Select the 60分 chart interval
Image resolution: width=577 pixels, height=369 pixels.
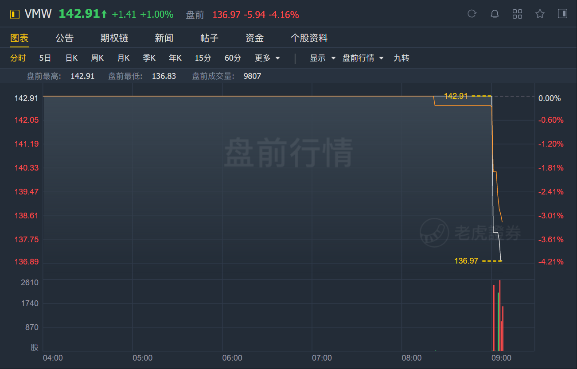(x=233, y=58)
